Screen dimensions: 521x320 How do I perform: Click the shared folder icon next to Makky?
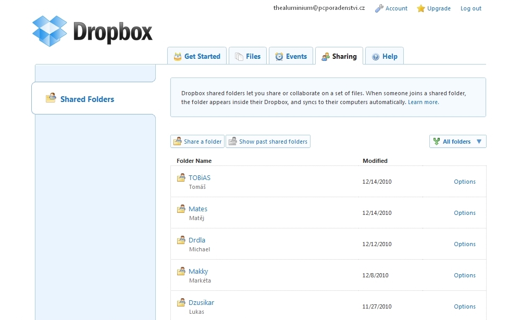point(181,271)
